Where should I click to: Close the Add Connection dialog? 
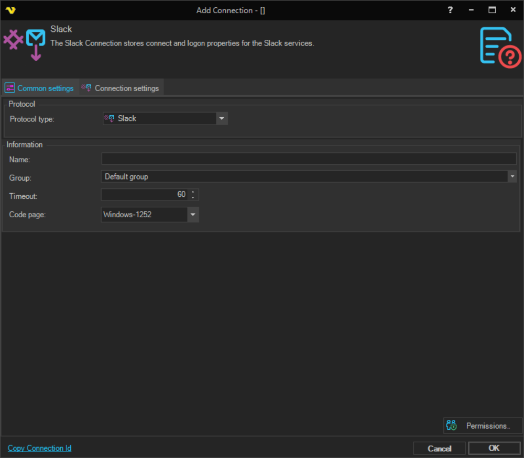(x=513, y=10)
